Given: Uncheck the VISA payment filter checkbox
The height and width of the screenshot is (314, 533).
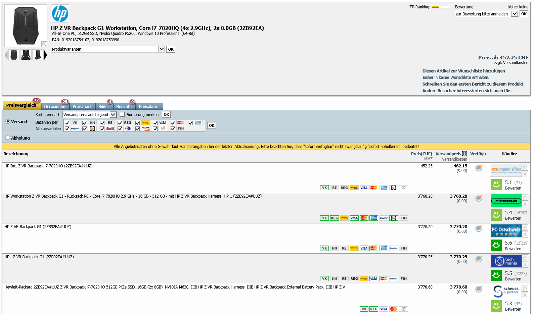Looking at the screenshot, I should point(155,123).
